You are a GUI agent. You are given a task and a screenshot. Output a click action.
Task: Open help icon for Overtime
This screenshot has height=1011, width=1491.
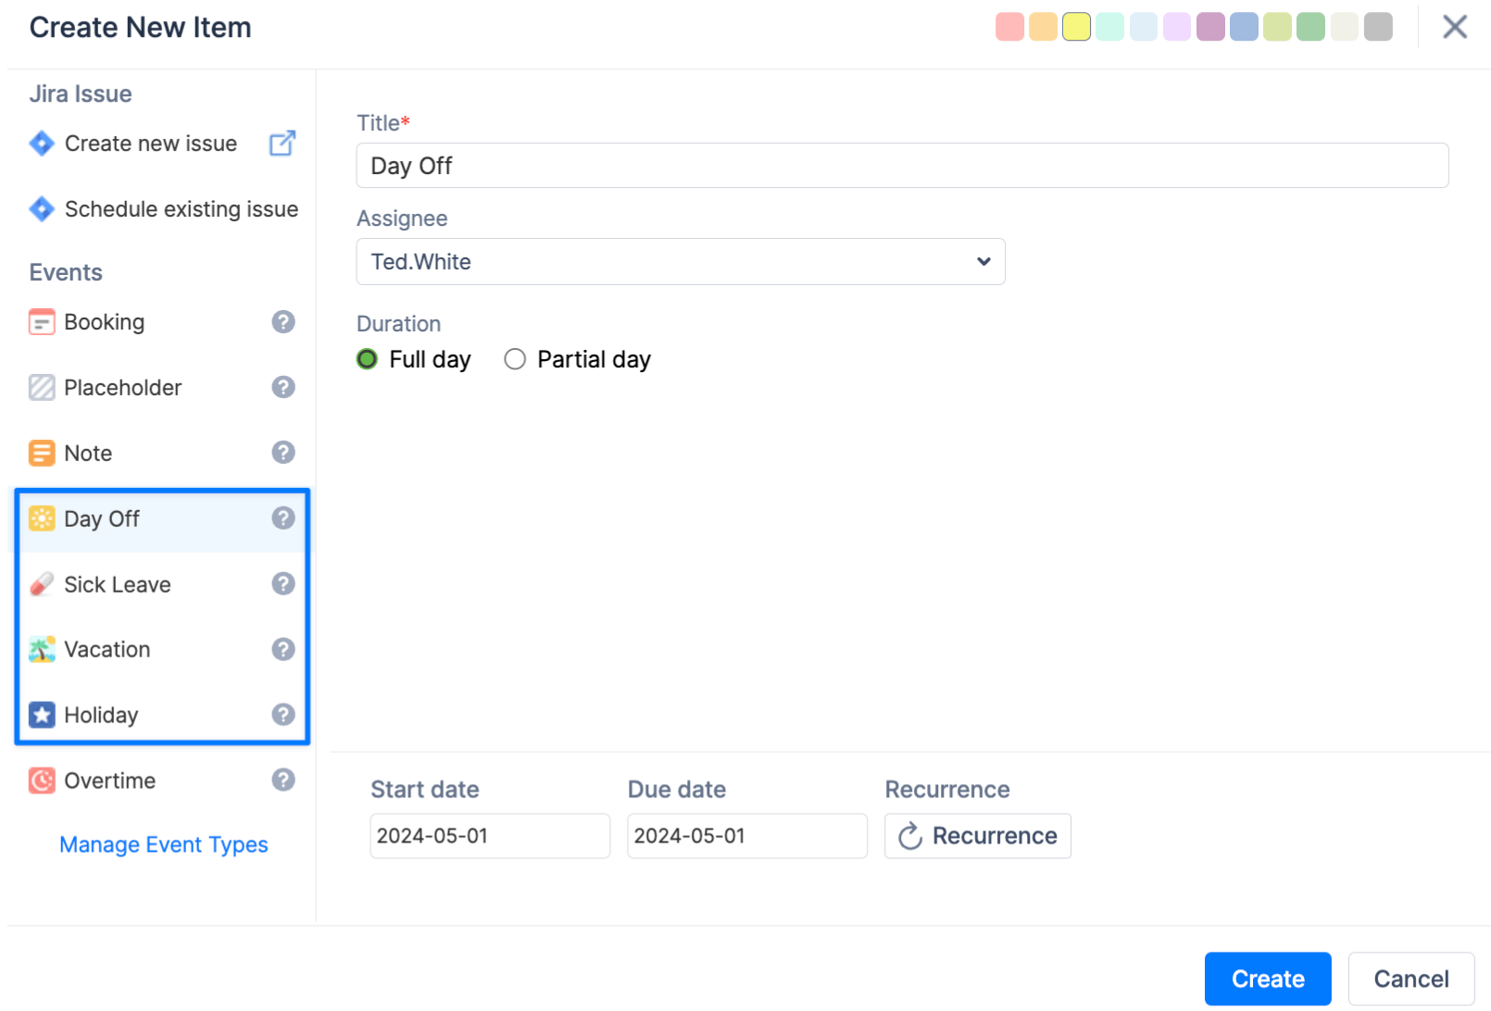[x=283, y=780]
